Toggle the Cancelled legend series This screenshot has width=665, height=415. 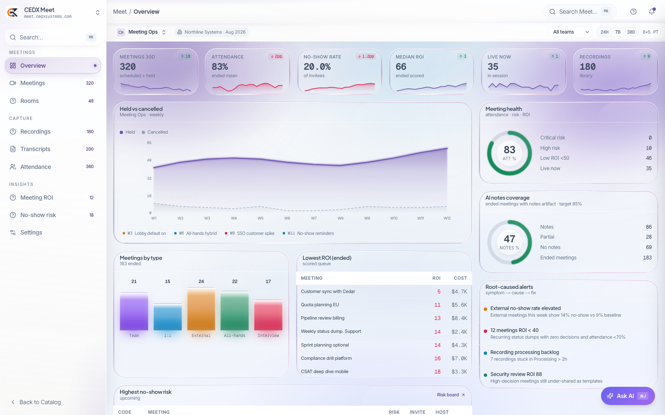click(155, 132)
